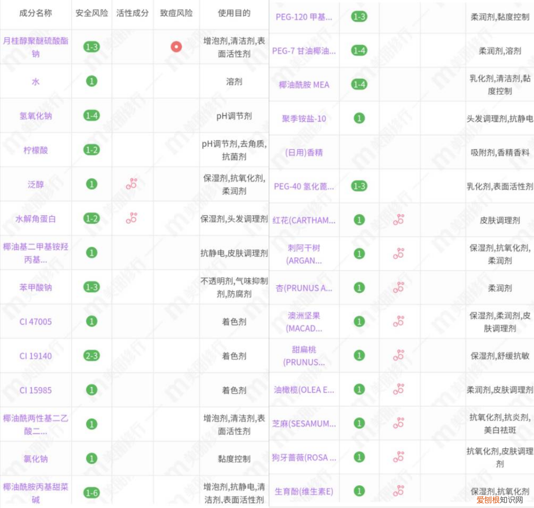Viewport: 534px width, 508px height.
Task: Click the molecule icon next to 泛醇
Action: point(132,184)
